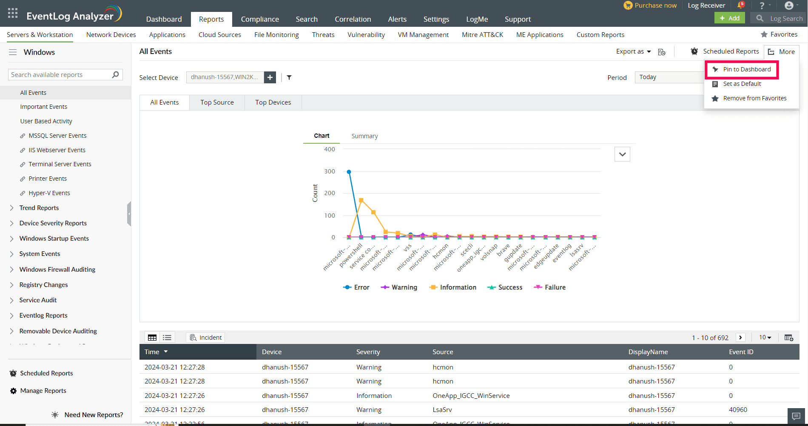The image size is (808, 426).
Task: Switch to table grid view
Action: pyautogui.click(x=152, y=338)
